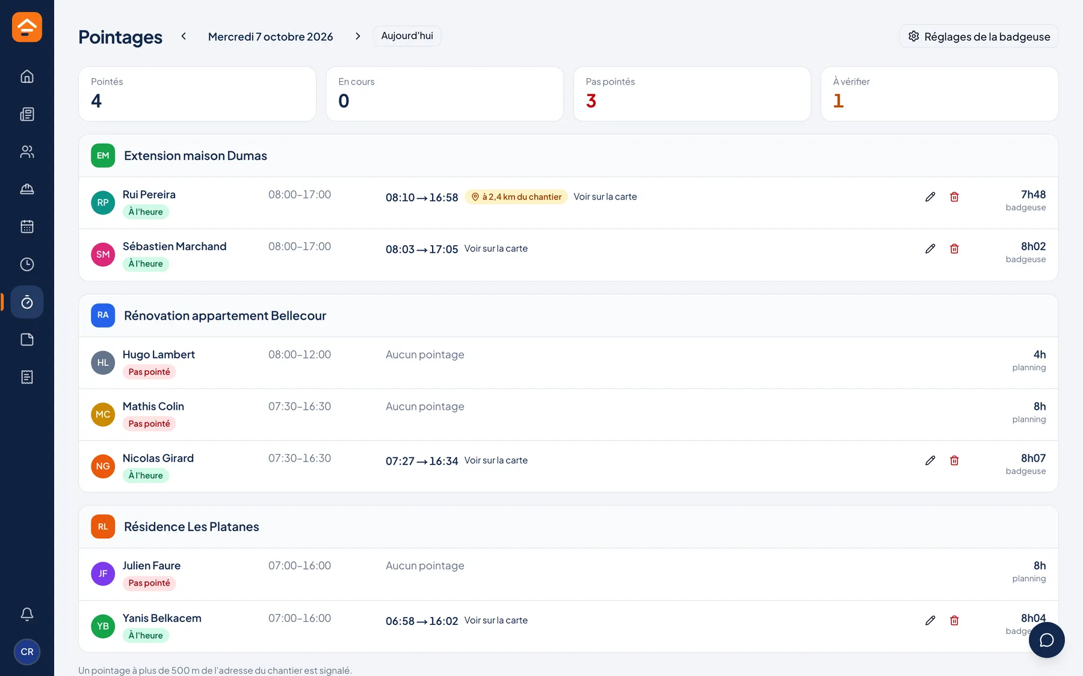The width and height of the screenshot is (1083, 676).
Task: View Sébastien Marchand's location on map
Action: (x=496, y=248)
